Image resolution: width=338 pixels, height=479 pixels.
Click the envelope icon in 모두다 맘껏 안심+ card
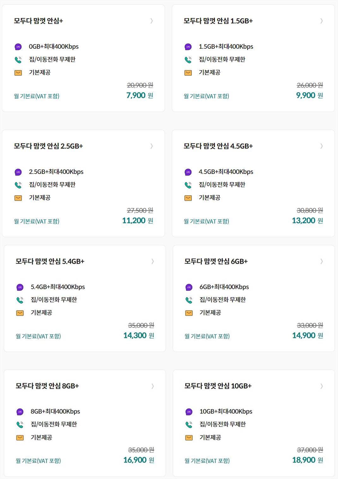[18, 73]
